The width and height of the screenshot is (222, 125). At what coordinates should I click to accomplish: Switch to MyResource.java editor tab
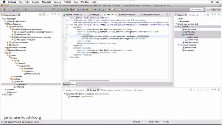(128, 15)
